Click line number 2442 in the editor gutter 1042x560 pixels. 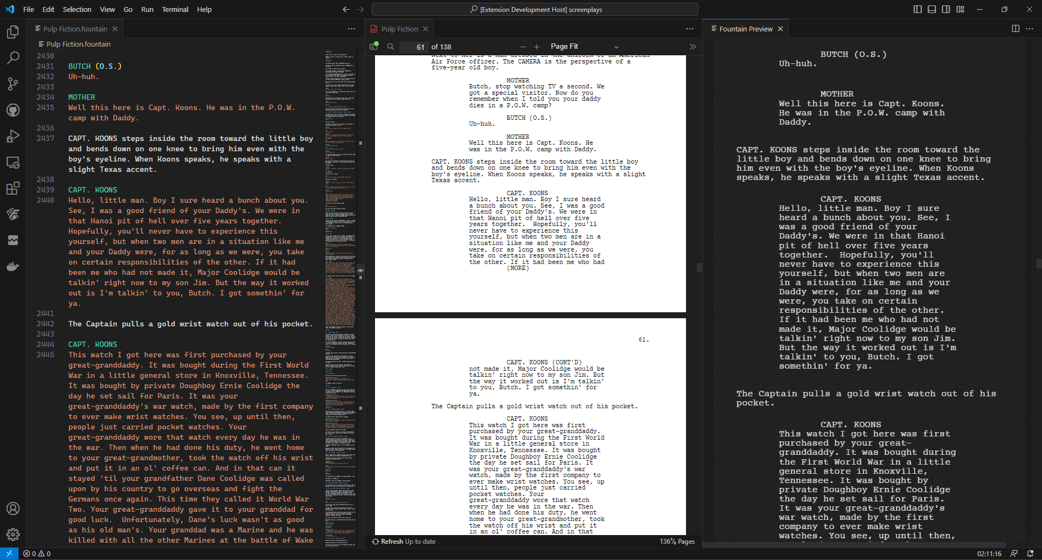tap(46, 324)
